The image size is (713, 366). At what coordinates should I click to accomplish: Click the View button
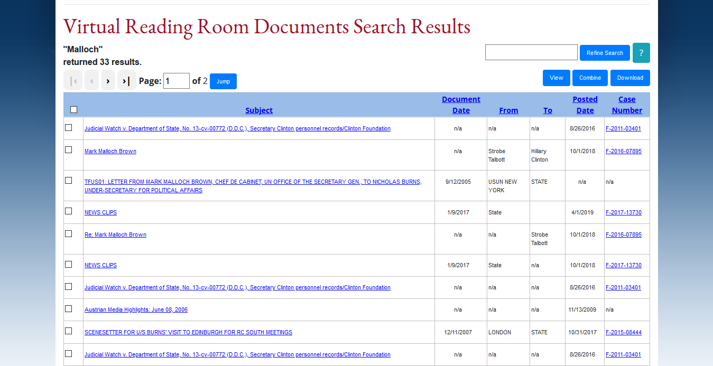(557, 78)
